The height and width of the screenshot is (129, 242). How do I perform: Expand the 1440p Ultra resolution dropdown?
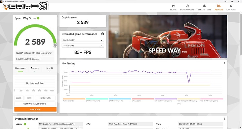tap(83, 46)
